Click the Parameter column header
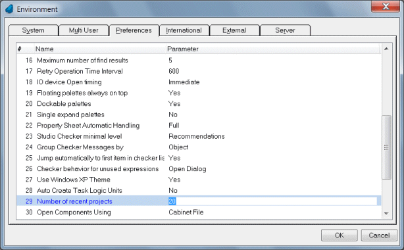The height and width of the screenshot is (250, 404). pos(273,49)
